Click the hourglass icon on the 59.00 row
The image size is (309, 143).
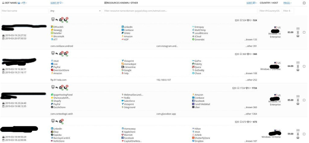[298, 134]
